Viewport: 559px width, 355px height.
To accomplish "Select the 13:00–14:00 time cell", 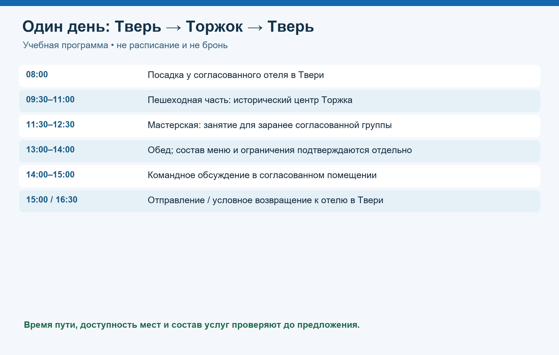I will pos(50,150).
